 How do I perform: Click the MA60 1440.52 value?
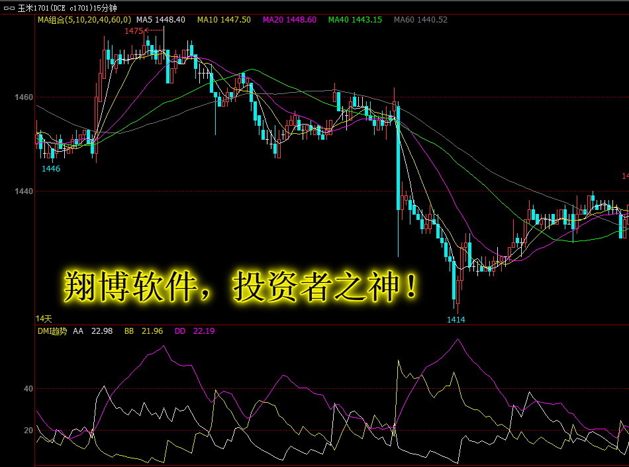pos(420,20)
